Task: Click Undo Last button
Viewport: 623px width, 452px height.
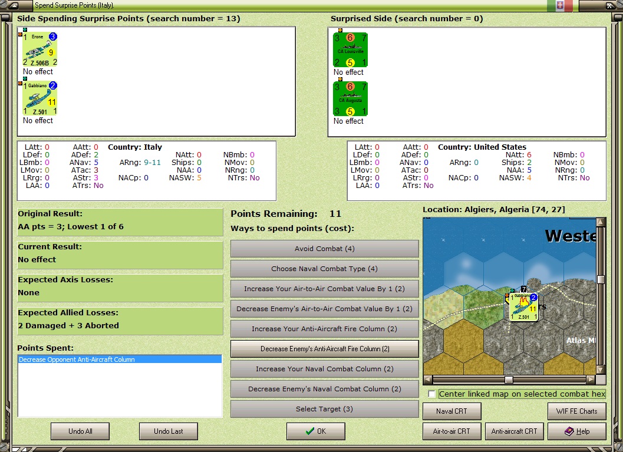Action: [169, 431]
